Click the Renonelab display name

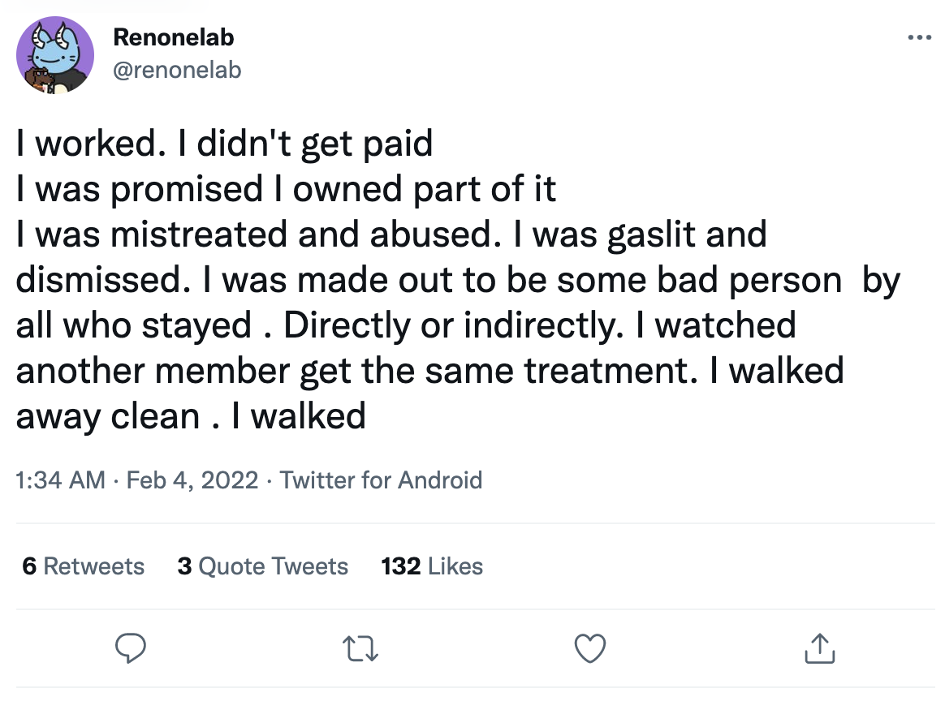[x=174, y=37]
